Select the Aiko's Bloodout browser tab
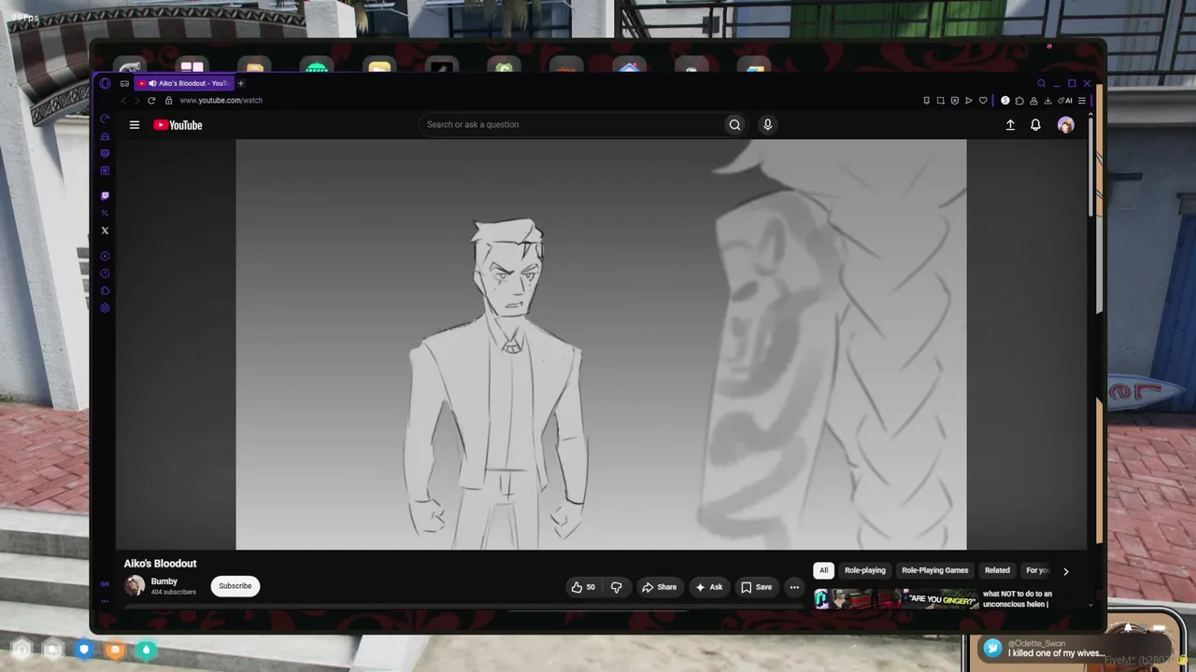The image size is (1196, 672). (x=184, y=83)
